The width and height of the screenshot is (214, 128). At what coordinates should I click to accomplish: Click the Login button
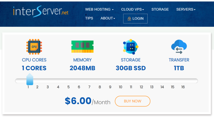135,19
